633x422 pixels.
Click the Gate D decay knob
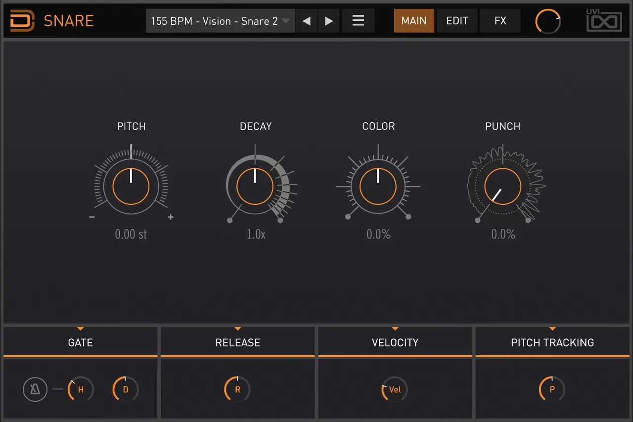(x=126, y=389)
